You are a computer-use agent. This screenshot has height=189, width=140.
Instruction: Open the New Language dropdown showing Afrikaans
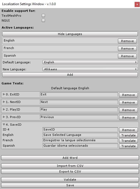[90, 69]
